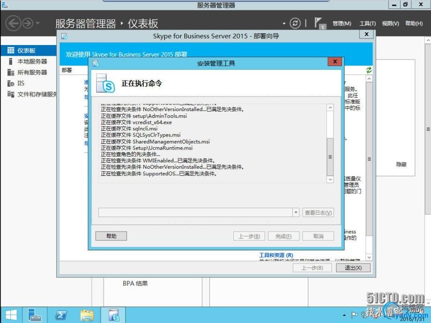Click the 完成(F) button
This screenshot has width=431, height=323.
coord(283,236)
